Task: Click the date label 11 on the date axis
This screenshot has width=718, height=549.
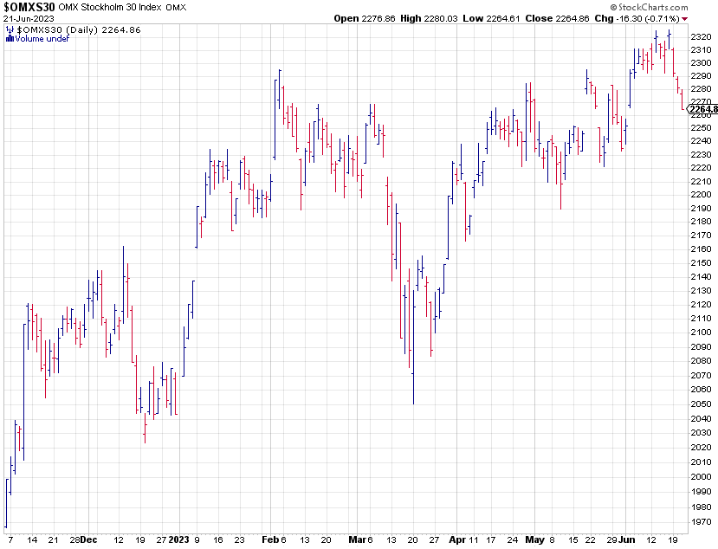Action: (473, 539)
